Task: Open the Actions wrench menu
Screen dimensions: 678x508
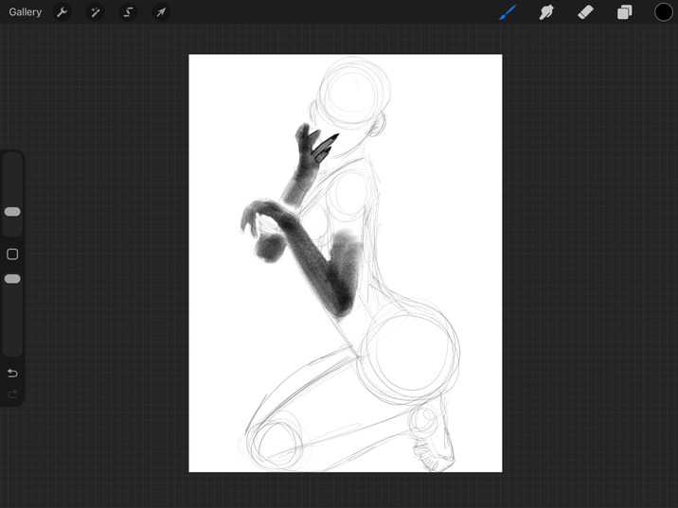Action: (62, 12)
